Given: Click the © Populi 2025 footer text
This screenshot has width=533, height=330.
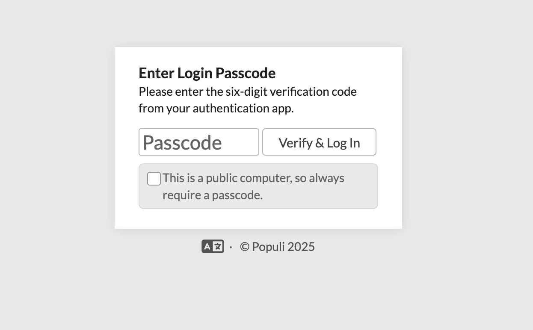Looking at the screenshot, I should click(277, 246).
